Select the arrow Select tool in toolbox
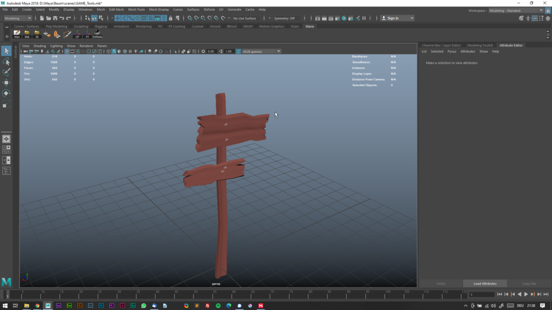The width and height of the screenshot is (552, 310). click(6, 51)
